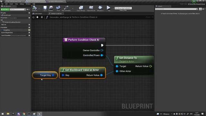Open My Blueprint view options eye dropdown

(x=28, y=9)
